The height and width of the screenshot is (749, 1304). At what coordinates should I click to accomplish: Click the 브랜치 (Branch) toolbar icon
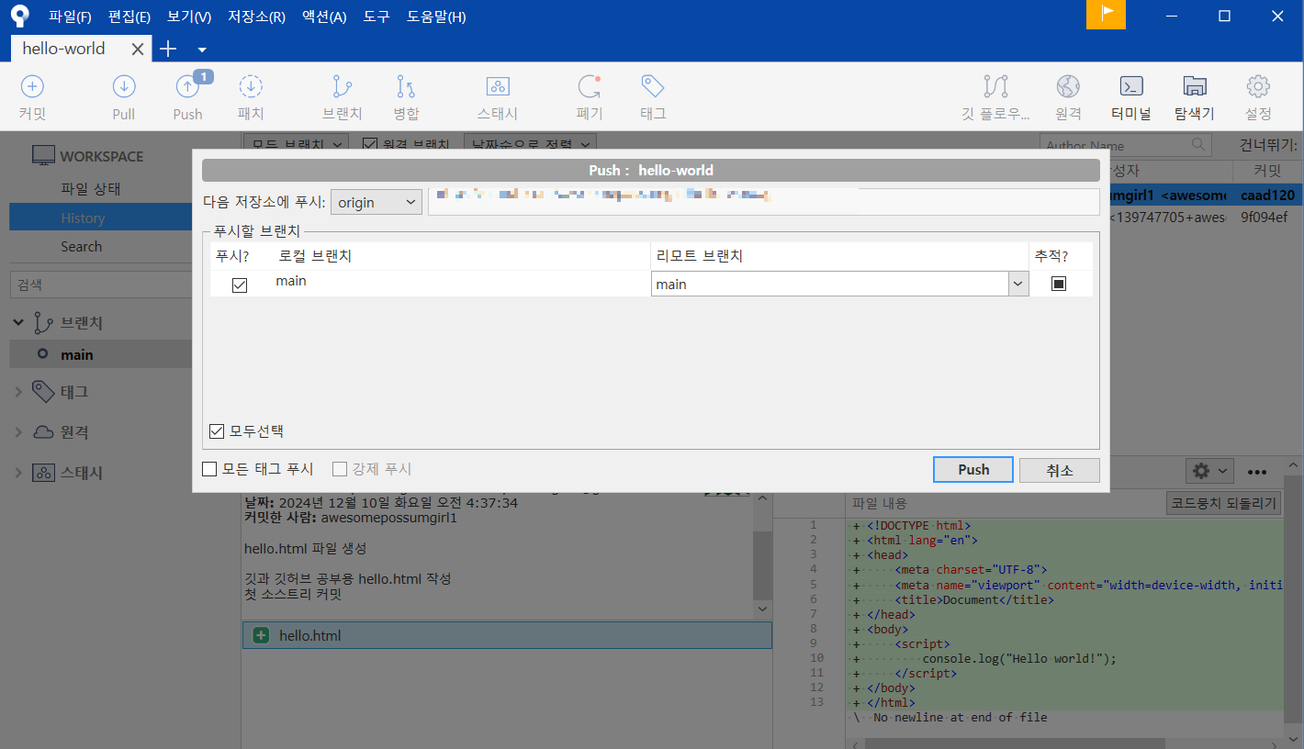click(343, 87)
